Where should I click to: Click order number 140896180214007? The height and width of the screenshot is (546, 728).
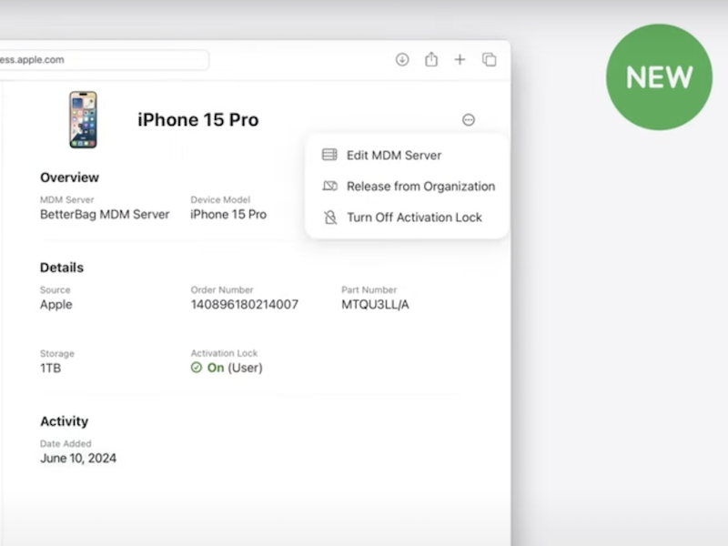pos(244,305)
